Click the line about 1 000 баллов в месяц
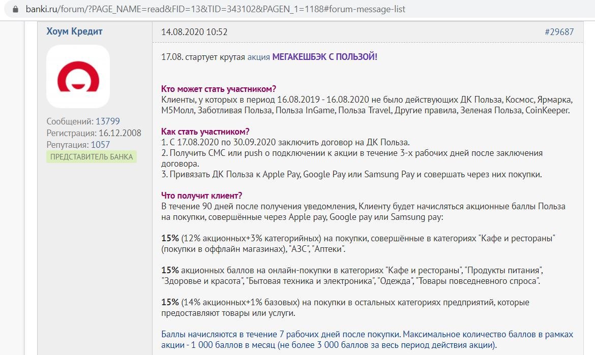 point(329,345)
